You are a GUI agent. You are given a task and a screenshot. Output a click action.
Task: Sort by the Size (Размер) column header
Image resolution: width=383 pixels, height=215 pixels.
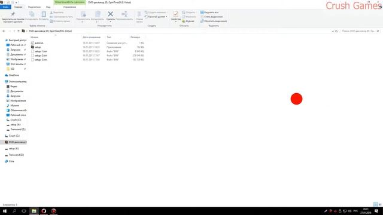135,37
